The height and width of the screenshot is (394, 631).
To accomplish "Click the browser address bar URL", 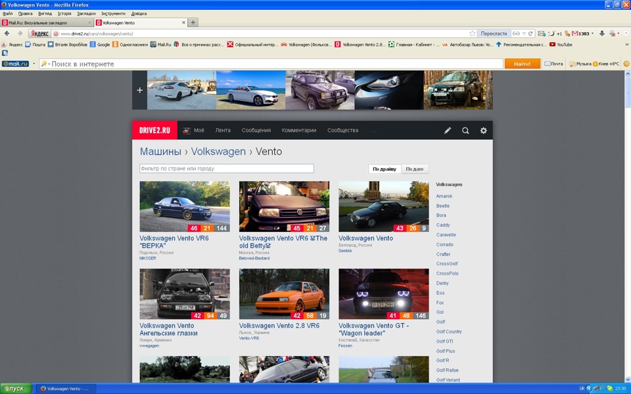I will pyautogui.click(x=262, y=33).
